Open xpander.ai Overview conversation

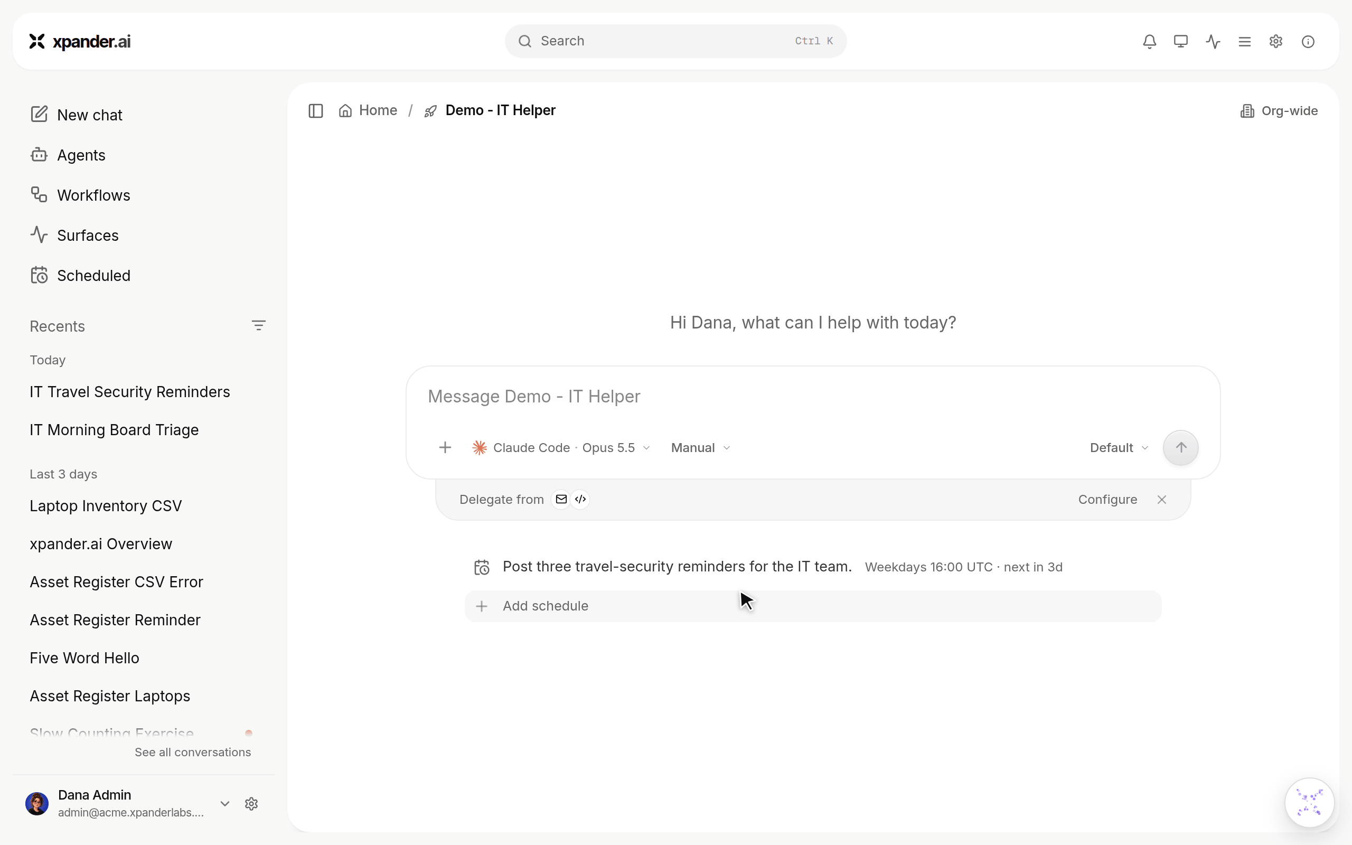pyautogui.click(x=100, y=544)
